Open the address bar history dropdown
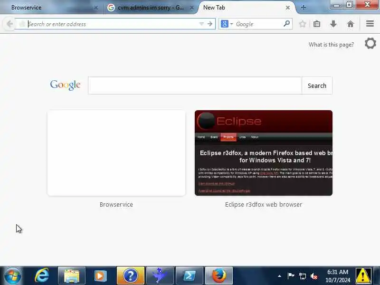 pos(201,24)
